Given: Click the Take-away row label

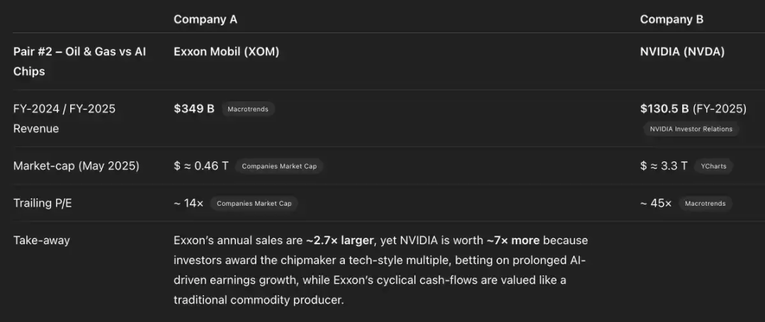Looking at the screenshot, I should pos(42,240).
